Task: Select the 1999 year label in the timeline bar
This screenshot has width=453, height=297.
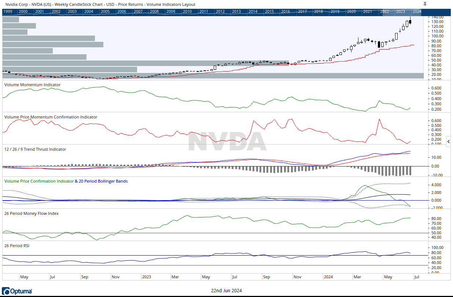Action: 8,11
